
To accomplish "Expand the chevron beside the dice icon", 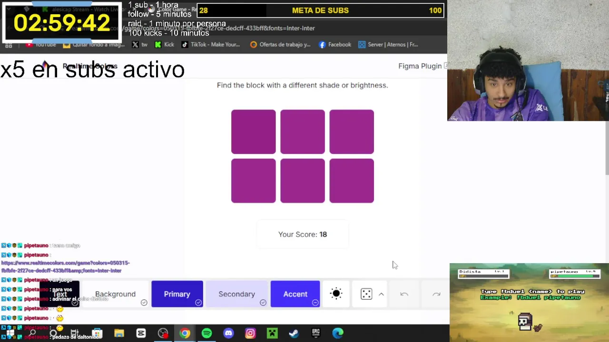I will tap(381, 294).
